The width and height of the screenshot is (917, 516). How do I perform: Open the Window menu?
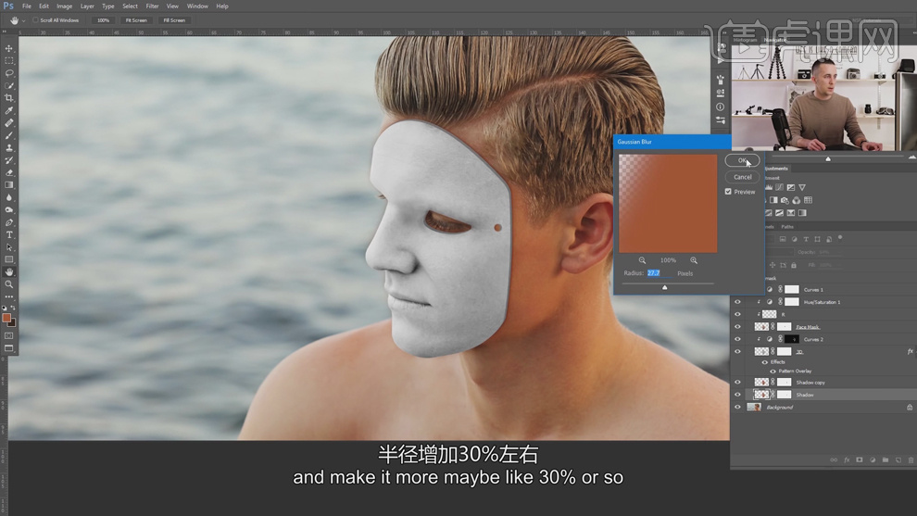(x=197, y=6)
